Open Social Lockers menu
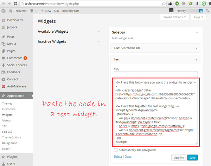 point(17,65)
